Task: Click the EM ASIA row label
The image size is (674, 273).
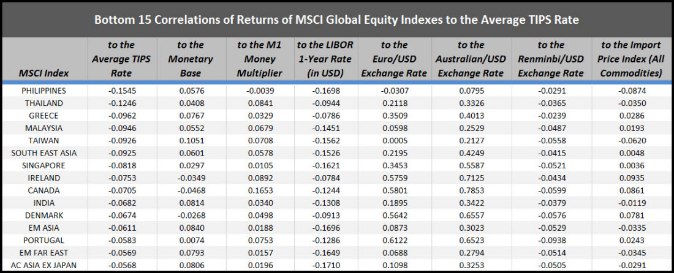Action: (44, 228)
